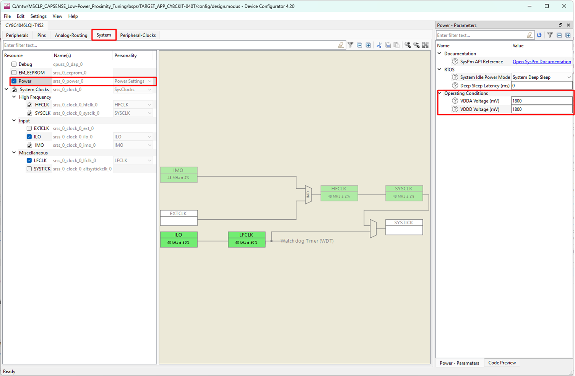Close the Power - Parameters panel

point(568,25)
